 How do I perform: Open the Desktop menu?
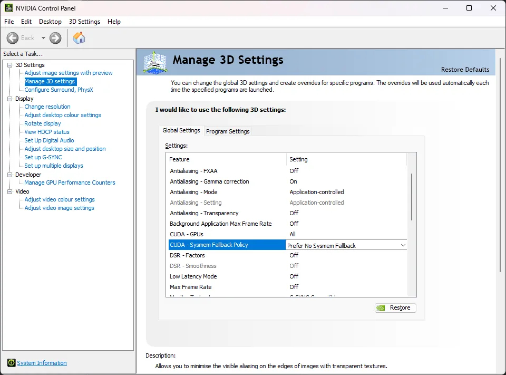[x=50, y=22]
